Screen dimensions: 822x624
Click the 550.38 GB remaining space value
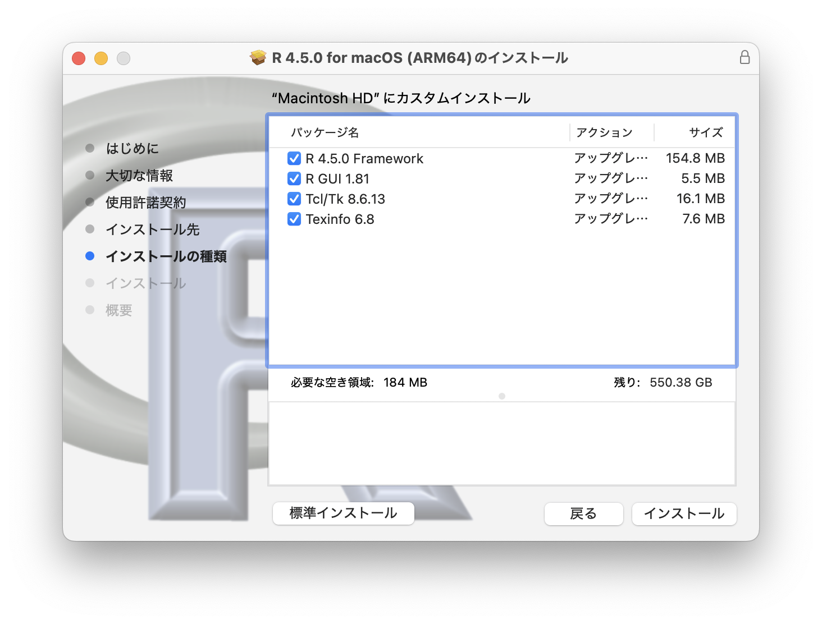(681, 383)
